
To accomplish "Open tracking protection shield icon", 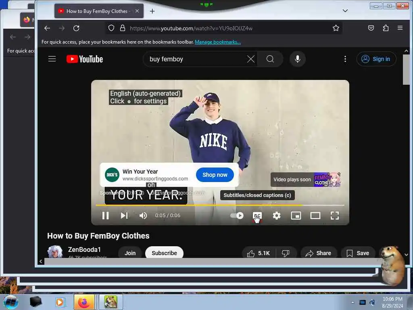I will click(111, 28).
